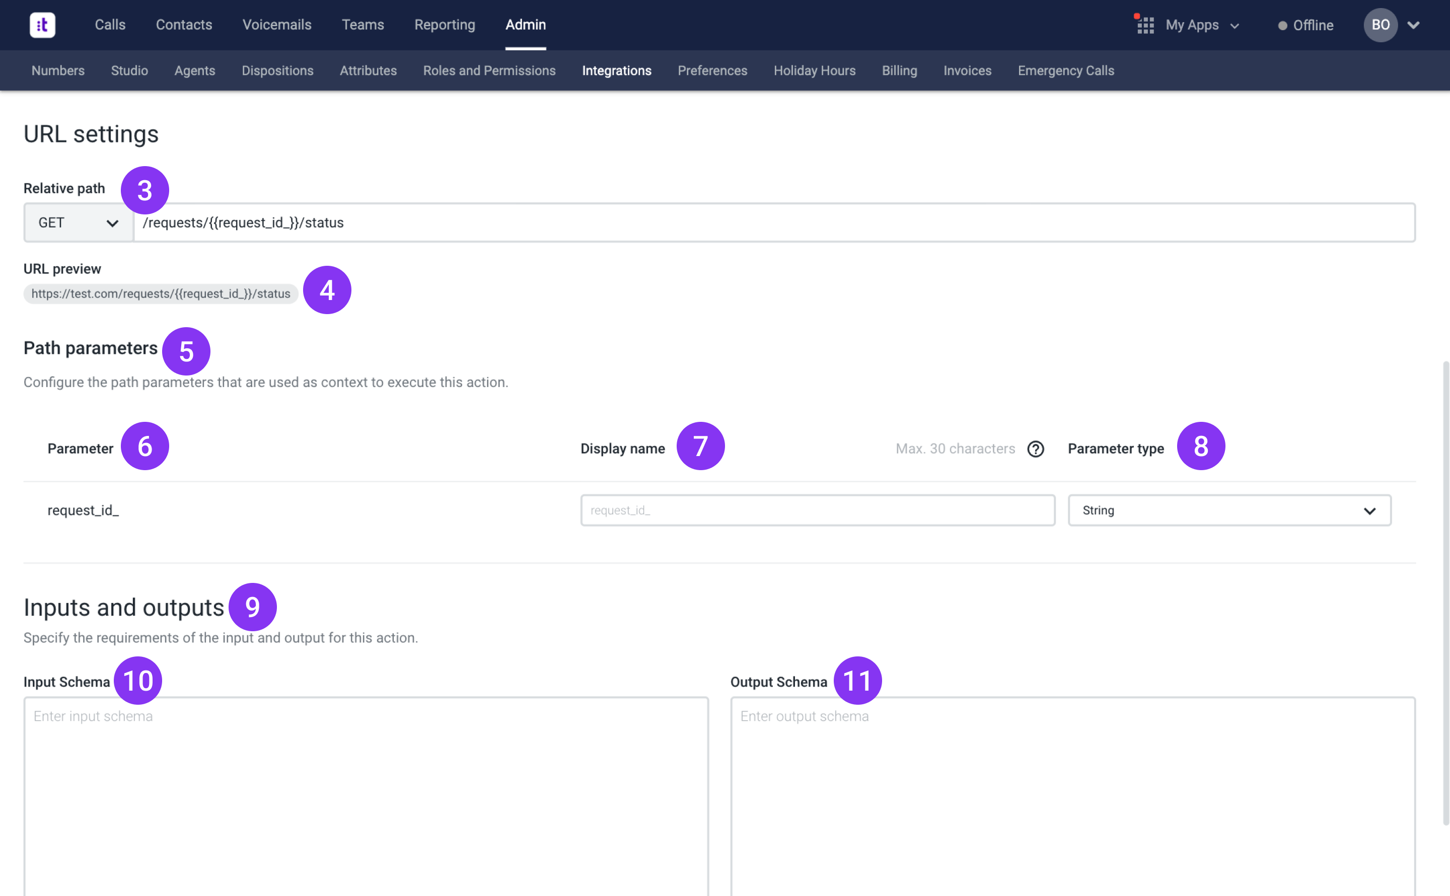Viewport: 1450px width, 896px height.
Task: Go to the Reporting tab
Action: [x=445, y=25]
